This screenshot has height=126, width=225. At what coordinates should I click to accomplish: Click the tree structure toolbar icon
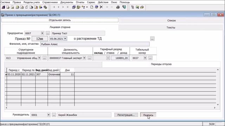tap(83, 7)
